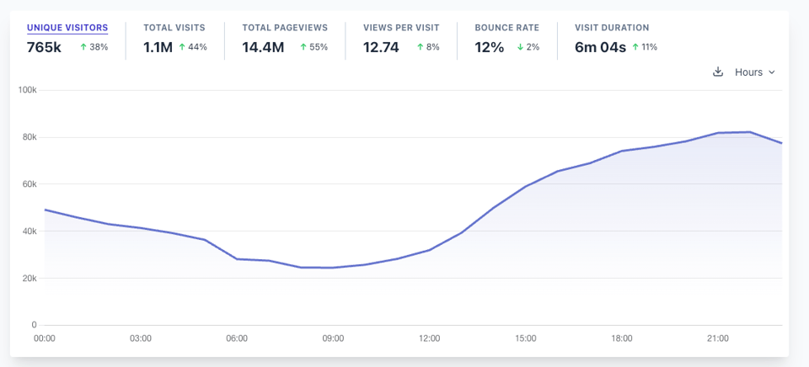Viewport: 809px width, 367px height.
Task: Click the 765k unique visitors value
Action: 45,47
